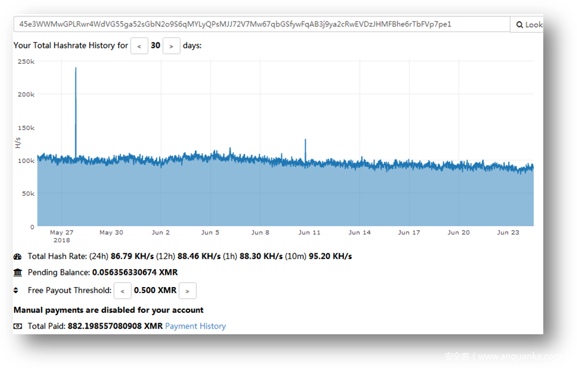This screenshot has height=368, width=577.
Task: Click the smaller hashrate spike near Jun 11
Action: pos(305,147)
